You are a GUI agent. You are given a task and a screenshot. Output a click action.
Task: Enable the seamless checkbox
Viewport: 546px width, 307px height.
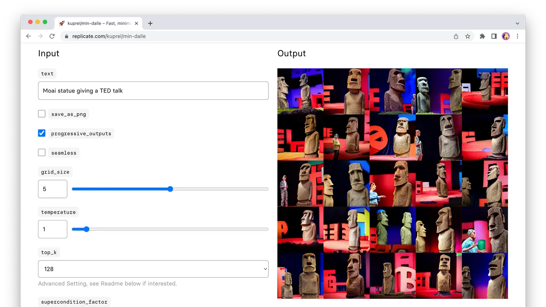click(41, 152)
